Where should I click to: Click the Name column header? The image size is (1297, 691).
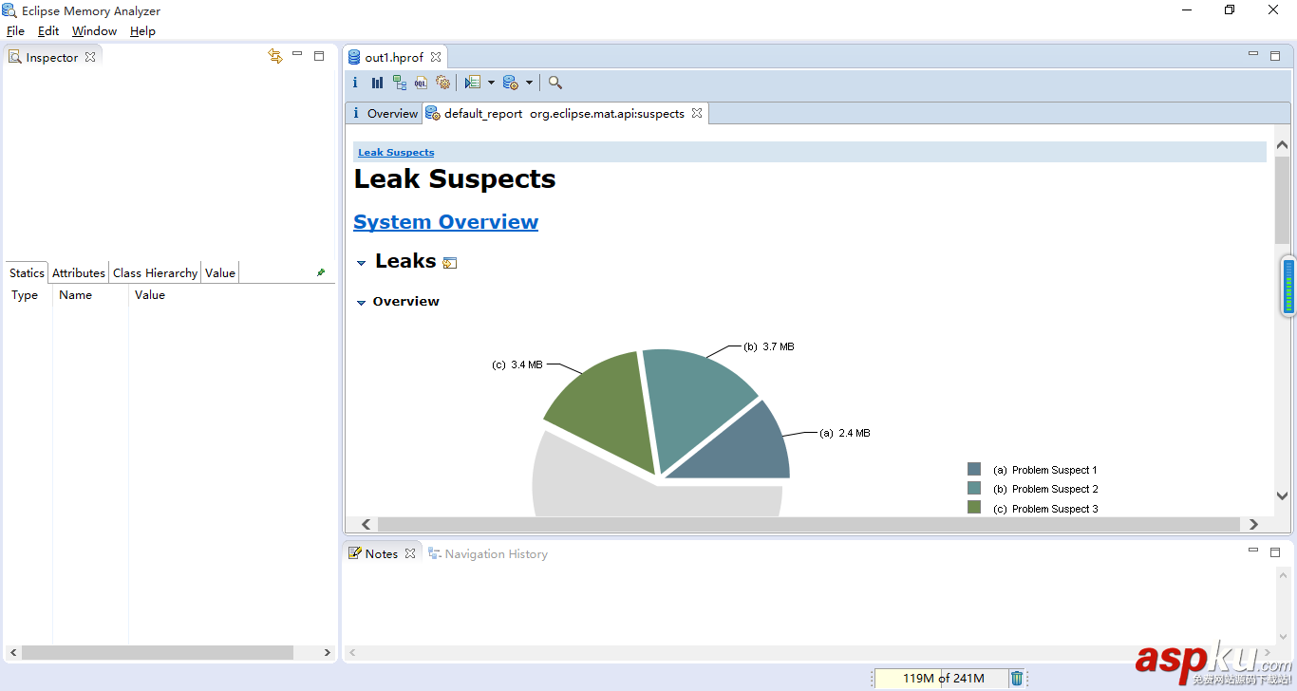point(76,295)
